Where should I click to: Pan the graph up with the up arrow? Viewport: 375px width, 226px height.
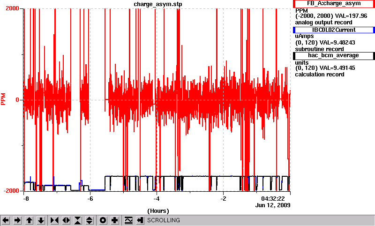(x=29, y=220)
